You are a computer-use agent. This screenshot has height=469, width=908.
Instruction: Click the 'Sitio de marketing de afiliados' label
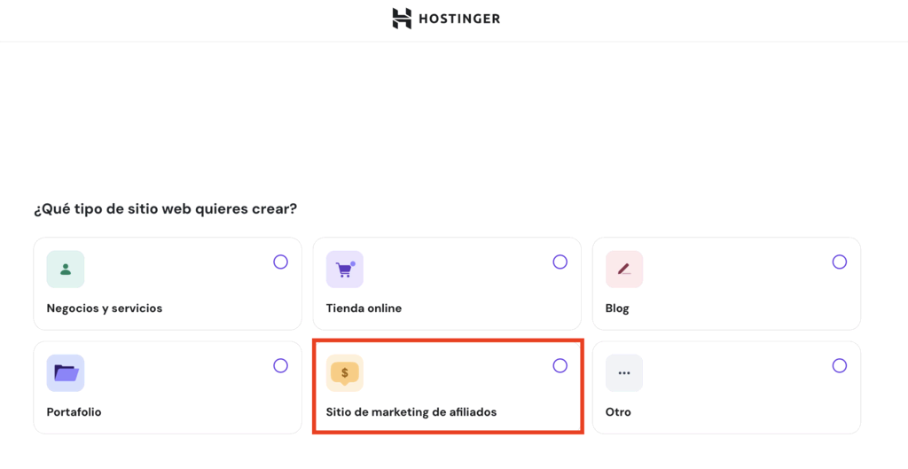click(x=411, y=411)
